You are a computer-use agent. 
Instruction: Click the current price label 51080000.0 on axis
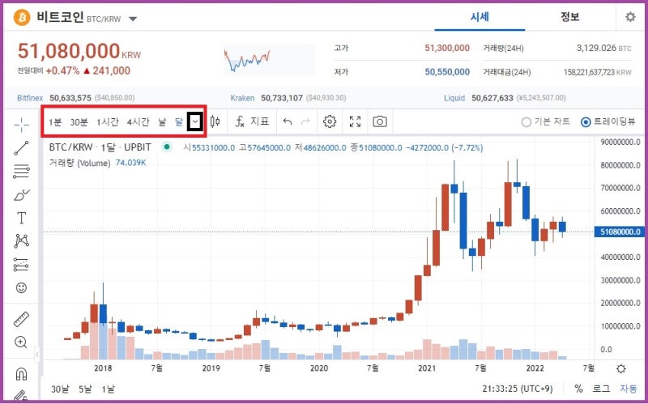pyautogui.click(x=619, y=232)
